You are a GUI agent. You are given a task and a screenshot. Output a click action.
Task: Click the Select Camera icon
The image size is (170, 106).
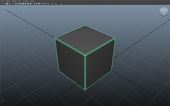2,4
